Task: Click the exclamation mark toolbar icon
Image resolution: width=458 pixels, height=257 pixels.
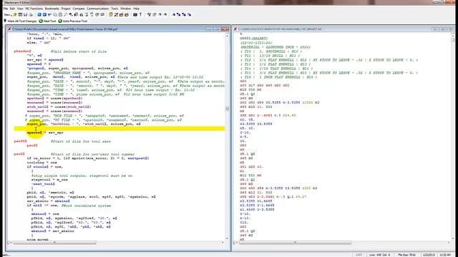Action: tap(140, 14)
